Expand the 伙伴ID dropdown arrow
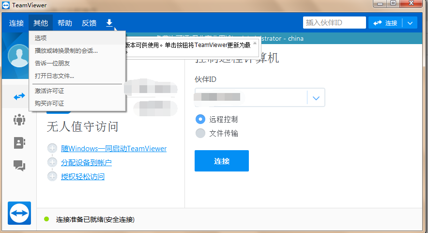 coord(316,98)
